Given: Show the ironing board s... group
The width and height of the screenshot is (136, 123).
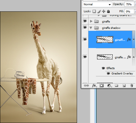Looking at the screenshot, I should [85, 16].
